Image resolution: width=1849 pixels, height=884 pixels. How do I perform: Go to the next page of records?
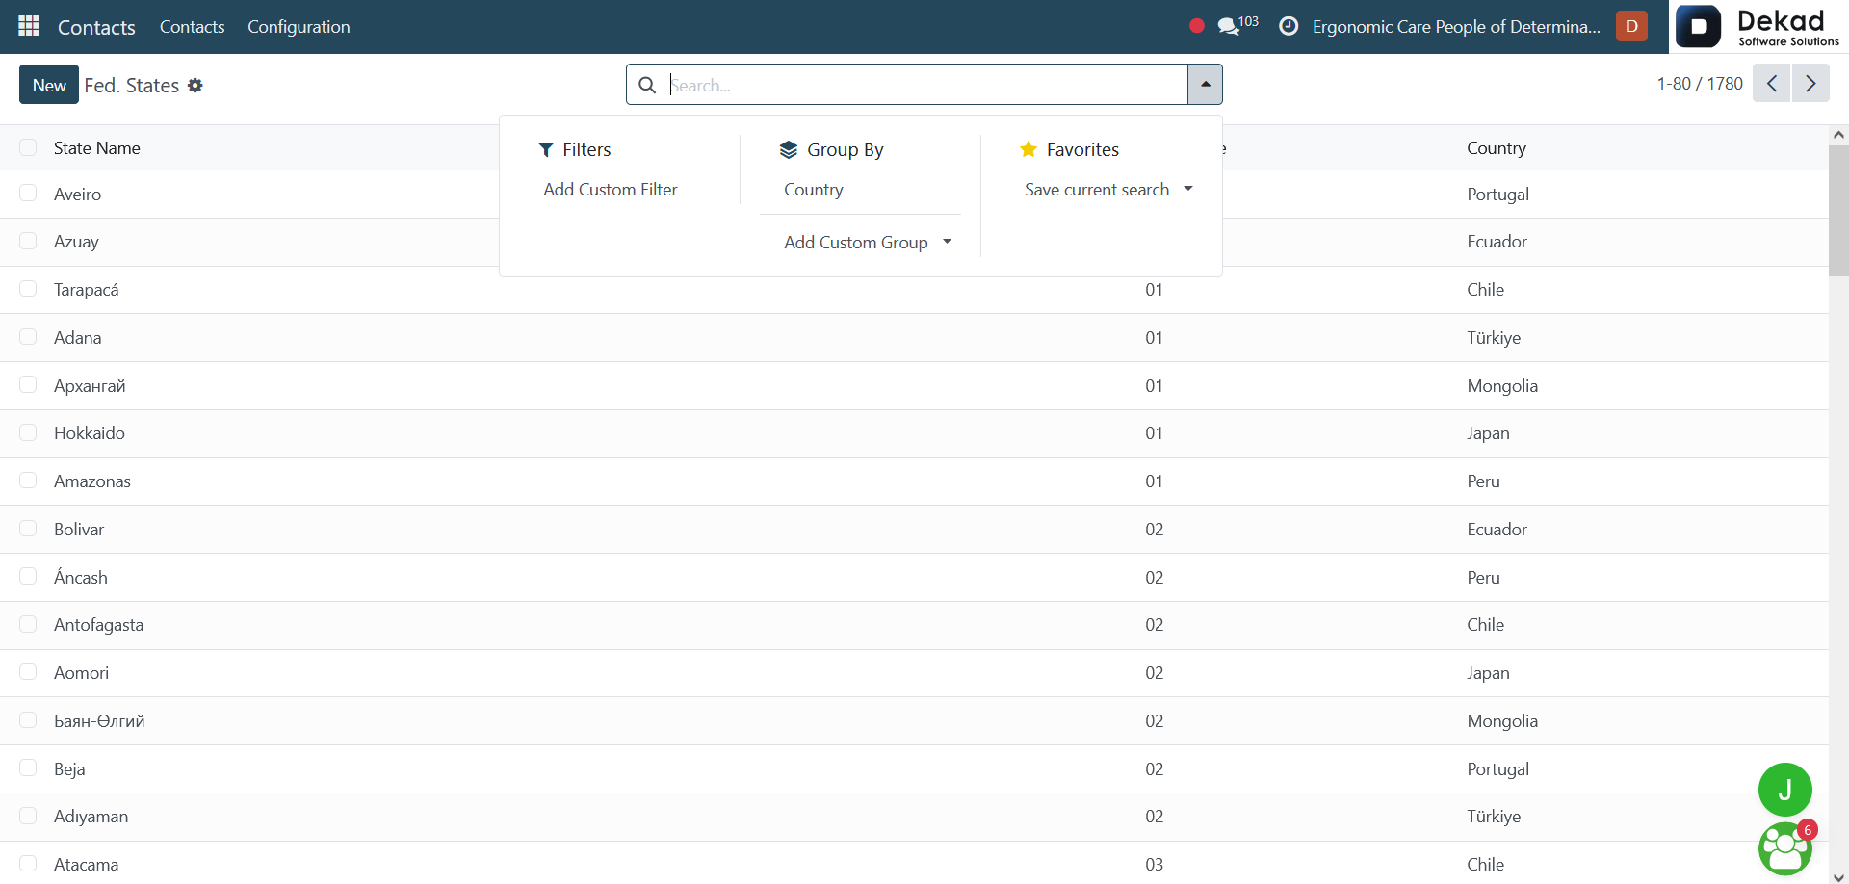click(x=1810, y=84)
